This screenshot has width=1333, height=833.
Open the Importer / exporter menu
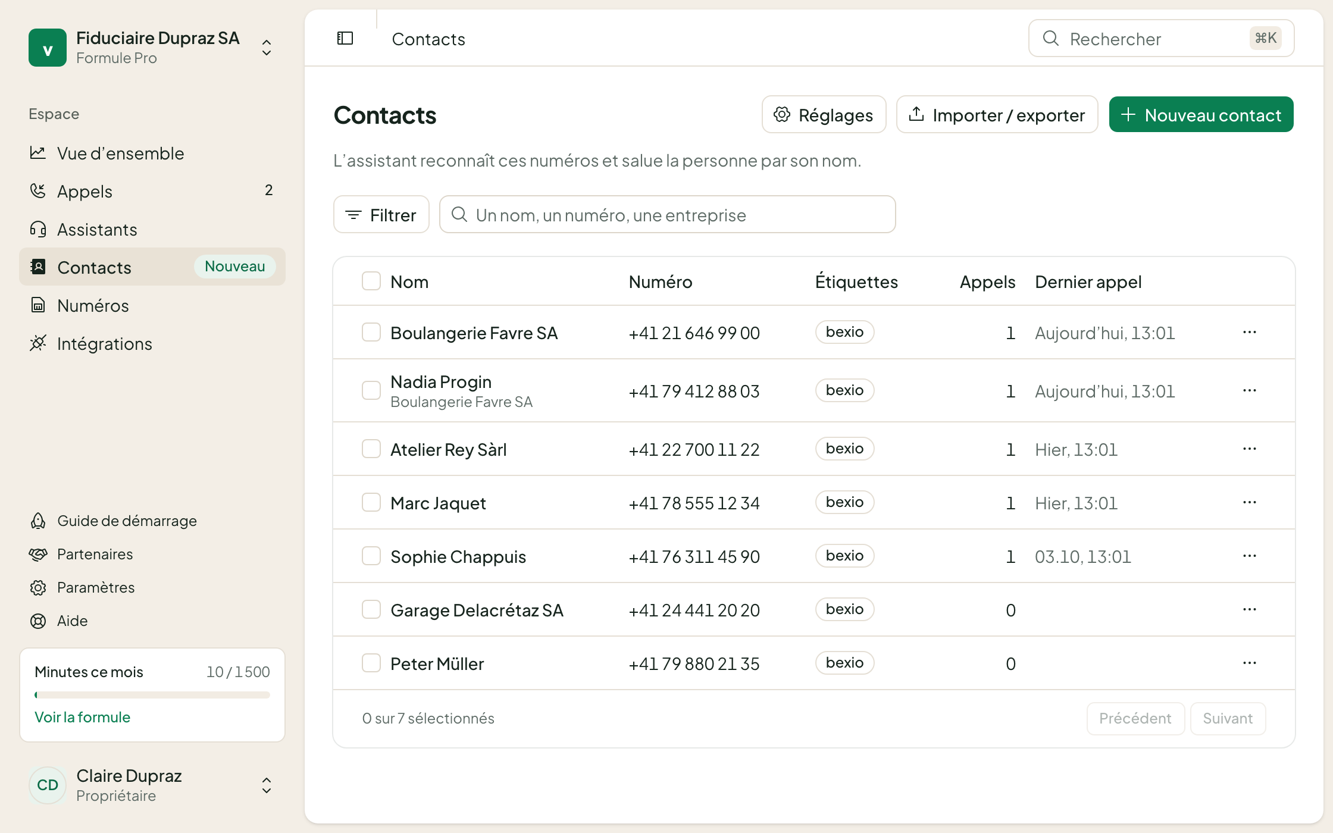pyautogui.click(x=997, y=115)
